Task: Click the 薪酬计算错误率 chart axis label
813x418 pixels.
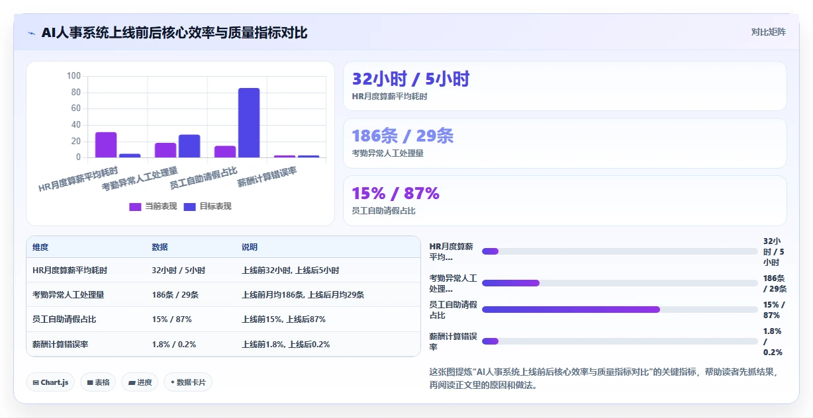Action: [267, 177]
